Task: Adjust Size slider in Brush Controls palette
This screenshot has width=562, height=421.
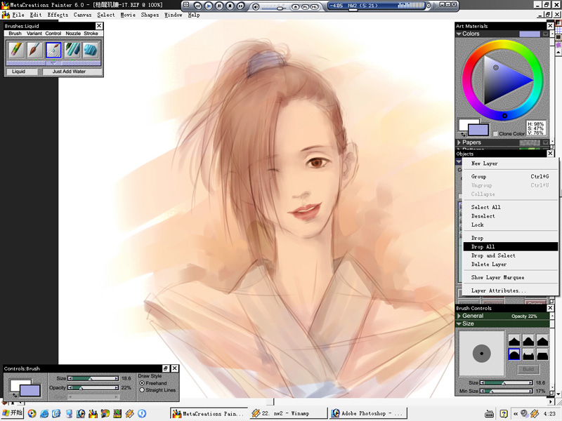Action: pos(506,382)
